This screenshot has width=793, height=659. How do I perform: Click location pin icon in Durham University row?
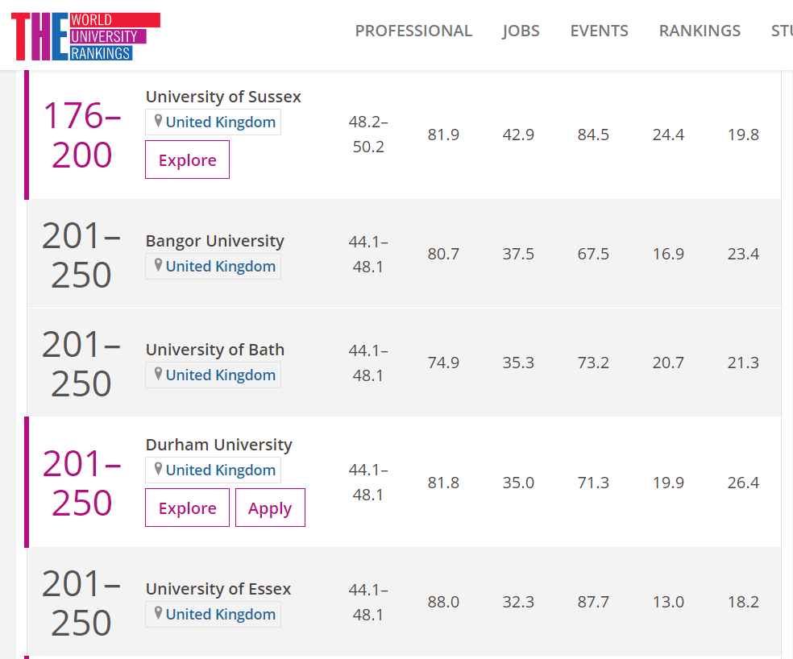(159, 470)
